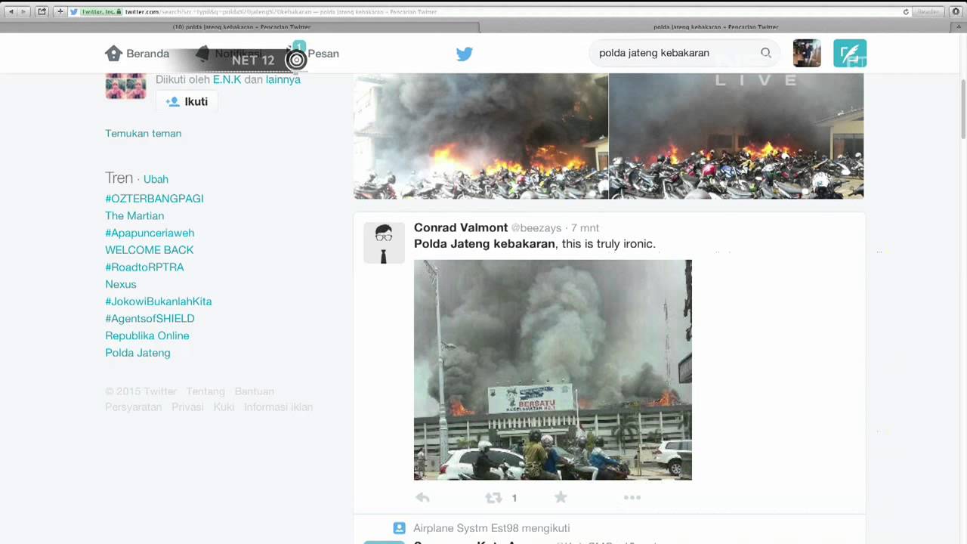Screen dimensions: 967x544
Task: Open Conrad Valmont's avatar
Action: pos(384,243)
